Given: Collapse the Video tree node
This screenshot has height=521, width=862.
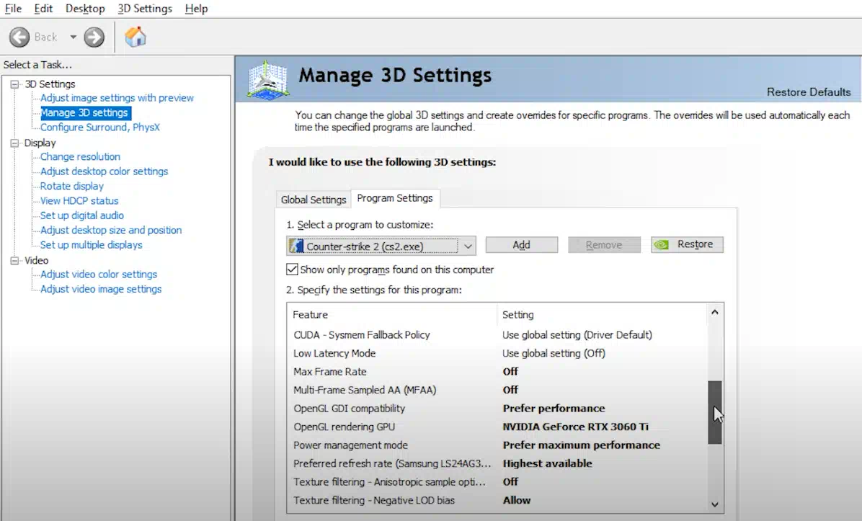Looking at the screenshot, I should point(15,260).
